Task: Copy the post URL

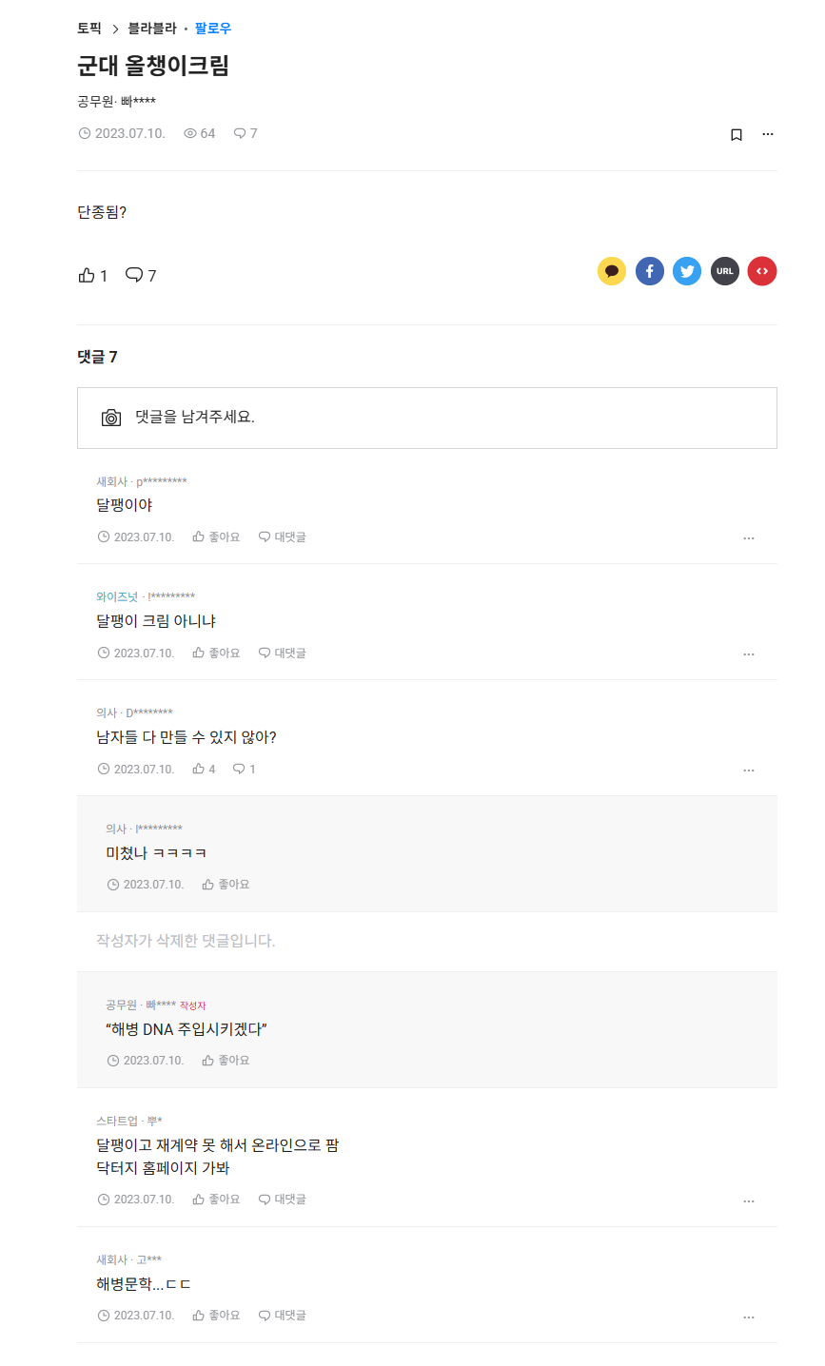Action: [x=725, y=271]
